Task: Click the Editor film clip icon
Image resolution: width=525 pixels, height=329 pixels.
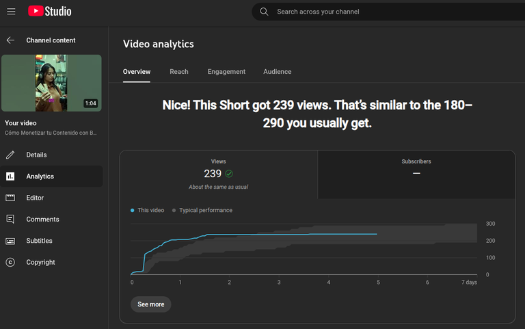Action: coord(10,198)
